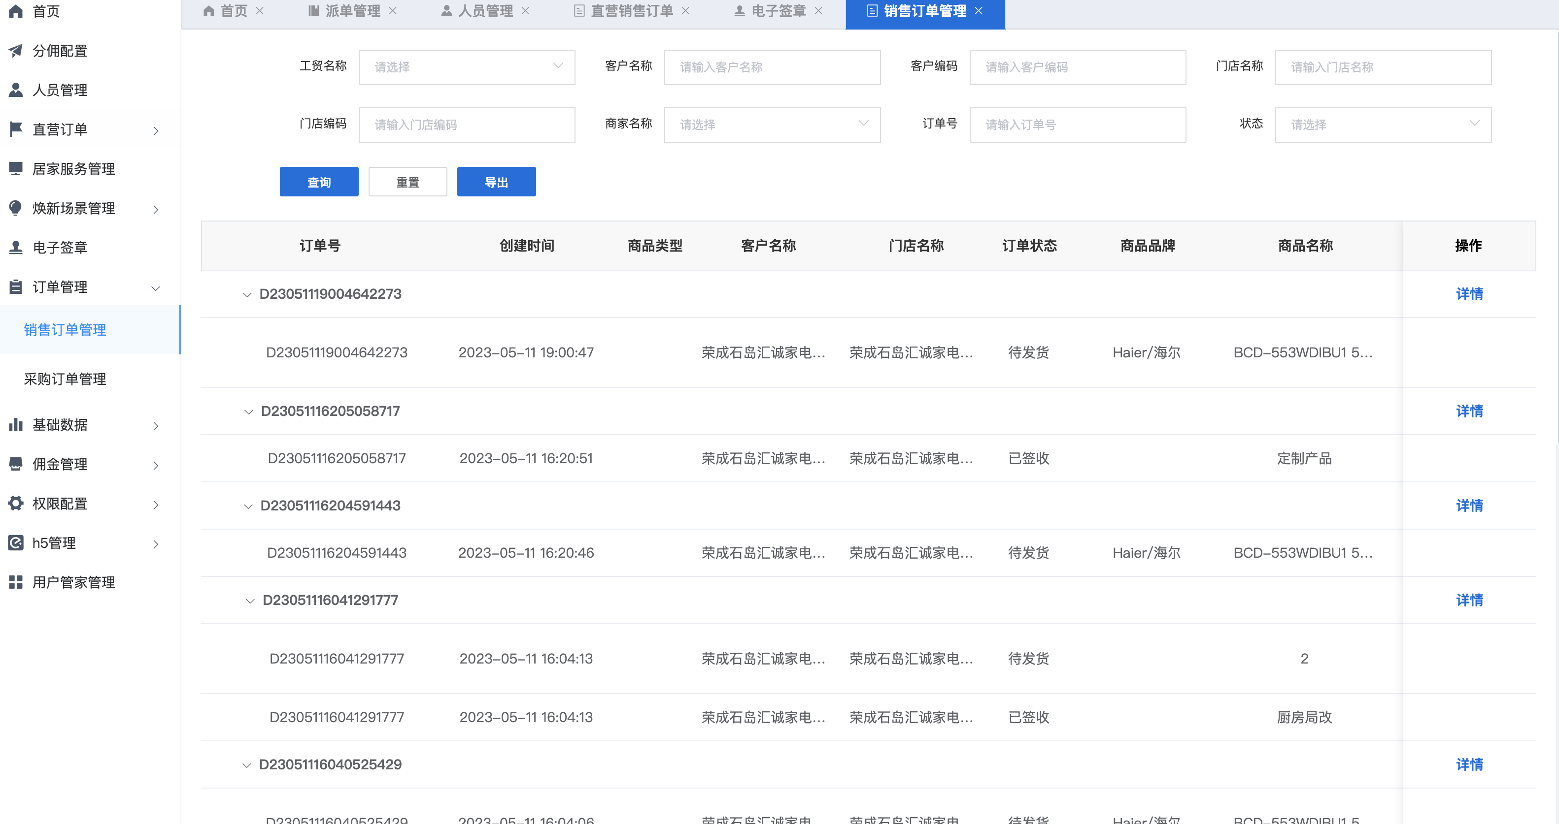The image size is (1559, 824).
Task: Click the 导出 button
Action: point(496,181)
